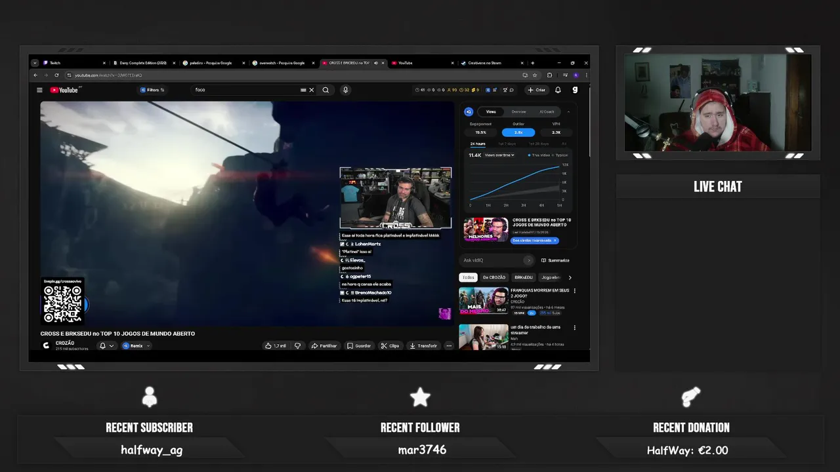The image size is (840, 472).
Task: Dislike the video with thumbs-down
Action: coord(298,345)
